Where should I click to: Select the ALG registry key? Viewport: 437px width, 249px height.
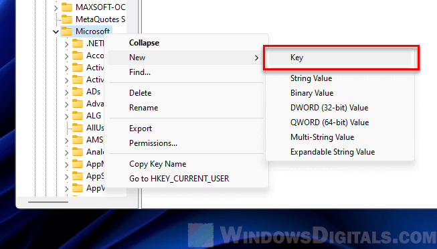point(94,115)
